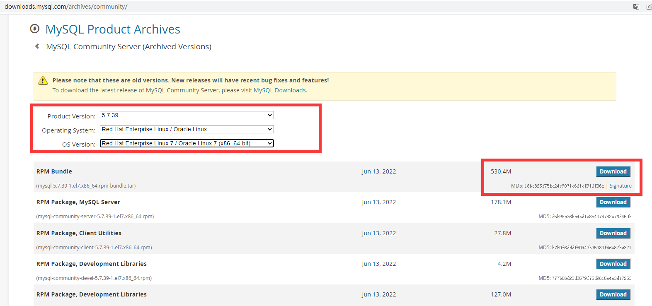The image size is (652, 306).
Task: Click the share icon in address bar
Action: click(649, 7)
